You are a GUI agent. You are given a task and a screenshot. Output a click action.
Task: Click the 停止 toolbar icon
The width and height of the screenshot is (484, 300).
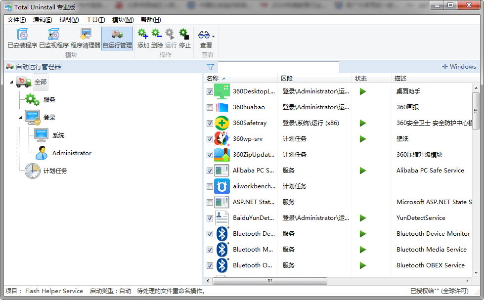tap(184, 34)
